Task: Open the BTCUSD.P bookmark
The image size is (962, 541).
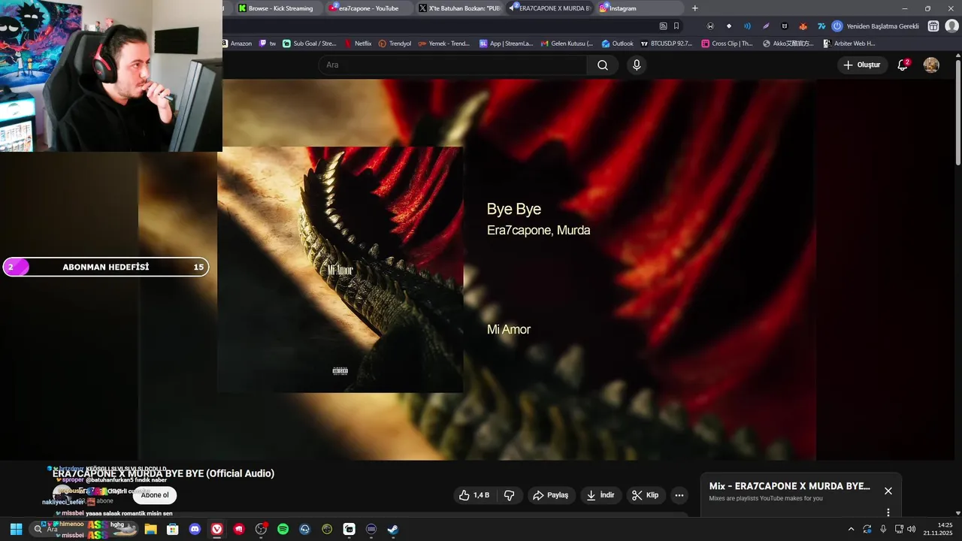Action: 666,44
